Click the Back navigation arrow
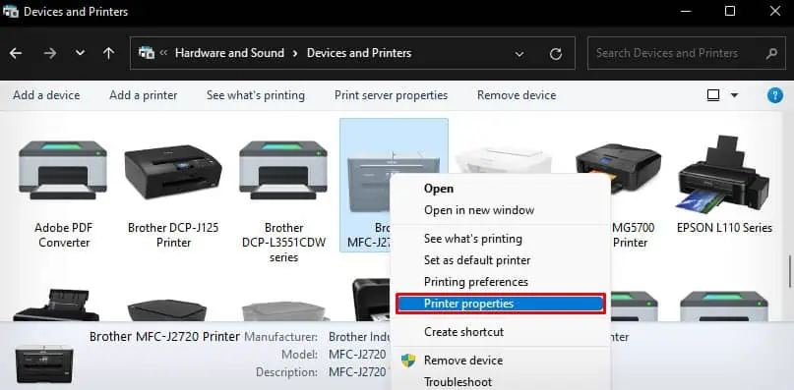This screenshot has width=794, height=390. pos(16,53)
